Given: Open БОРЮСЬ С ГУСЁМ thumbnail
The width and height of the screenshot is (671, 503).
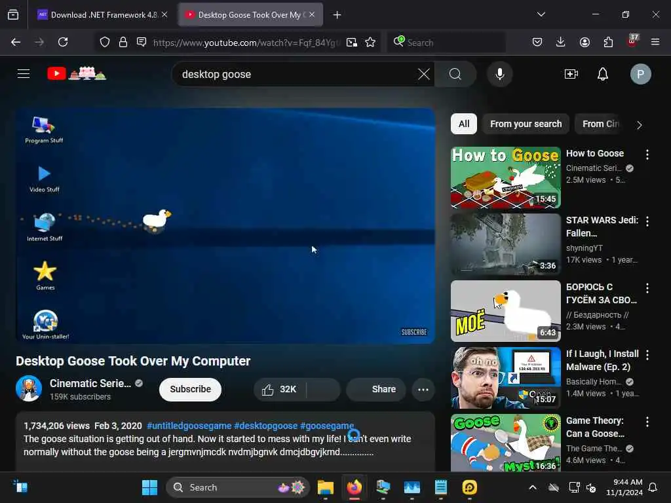Looking at the screenshot, I should [x=506, y=311].
